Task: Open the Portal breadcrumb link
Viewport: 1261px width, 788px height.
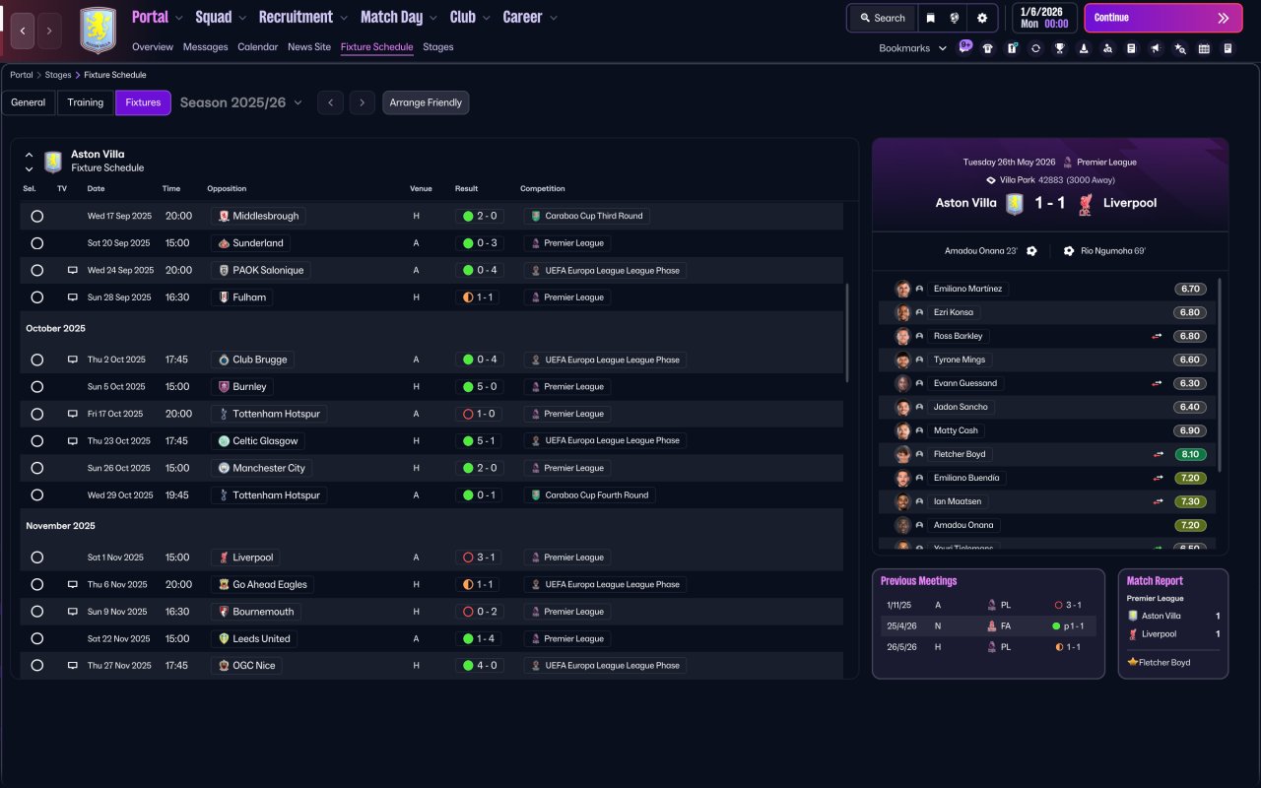Action: [x=22, y=75]
